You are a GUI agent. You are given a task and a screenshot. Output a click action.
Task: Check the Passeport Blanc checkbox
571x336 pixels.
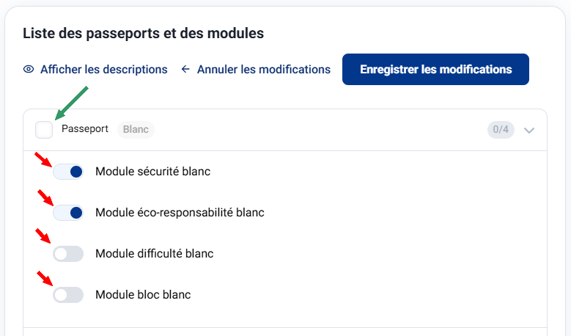(44, 130)
